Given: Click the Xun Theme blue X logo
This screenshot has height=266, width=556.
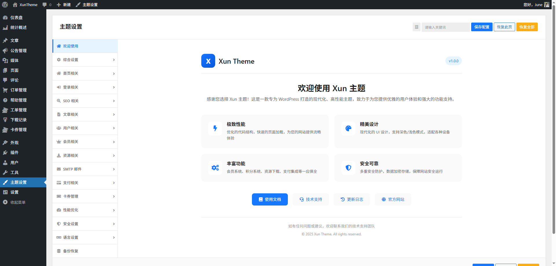Looking at the screenshot, I should tap(208, 61).
